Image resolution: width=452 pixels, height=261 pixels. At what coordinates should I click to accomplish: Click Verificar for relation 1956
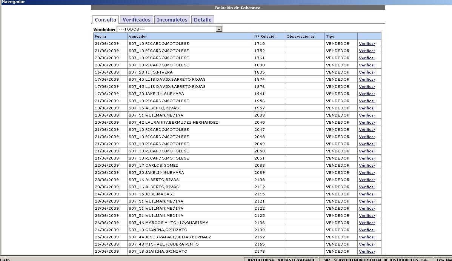pyautogui.click(x=367, y=101)
